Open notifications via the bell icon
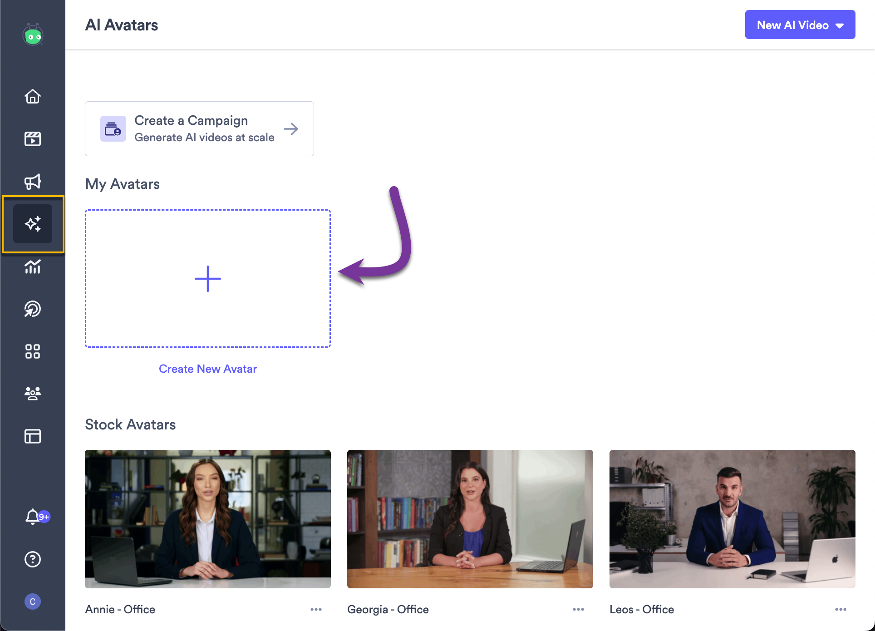 (x=32, y=517)
